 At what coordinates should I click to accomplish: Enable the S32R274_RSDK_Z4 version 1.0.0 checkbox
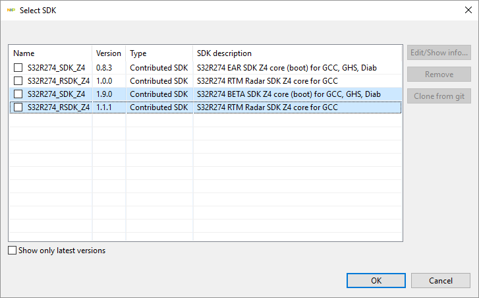tap(18, 81)
